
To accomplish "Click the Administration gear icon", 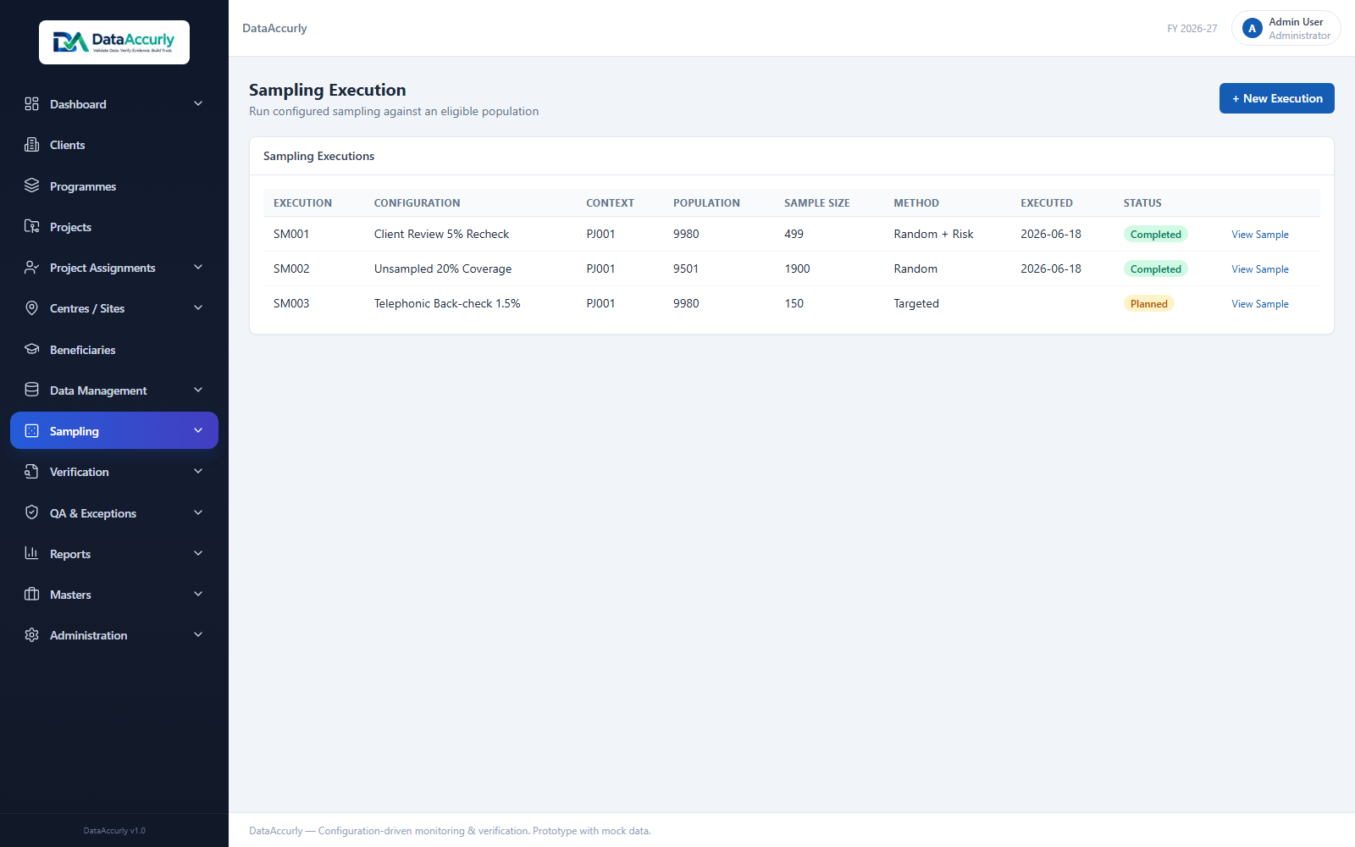I will point(31,634).
